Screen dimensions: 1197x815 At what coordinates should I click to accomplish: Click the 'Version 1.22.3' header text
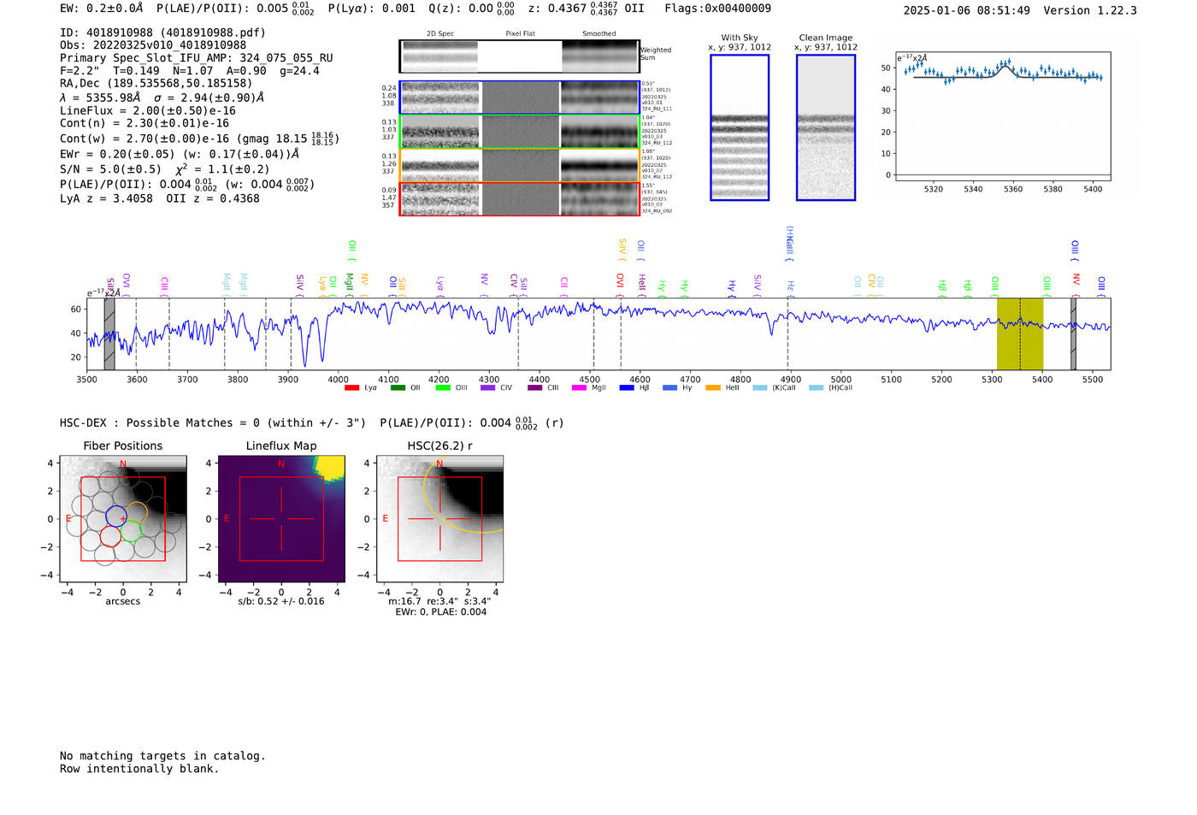[x=1090, y=10]
